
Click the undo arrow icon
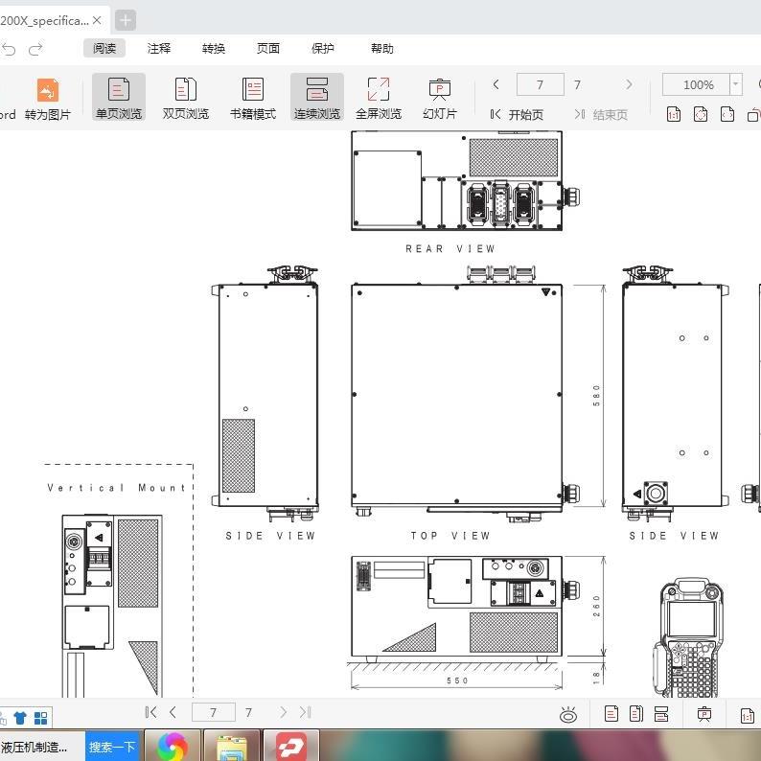pyautogui.click(x=9, y=49)
